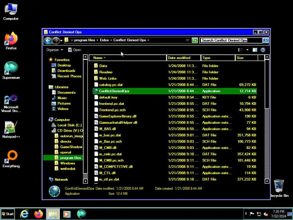Sort by the Name column header
Screen dimensions: 293x220
click(x=127, y=58)
